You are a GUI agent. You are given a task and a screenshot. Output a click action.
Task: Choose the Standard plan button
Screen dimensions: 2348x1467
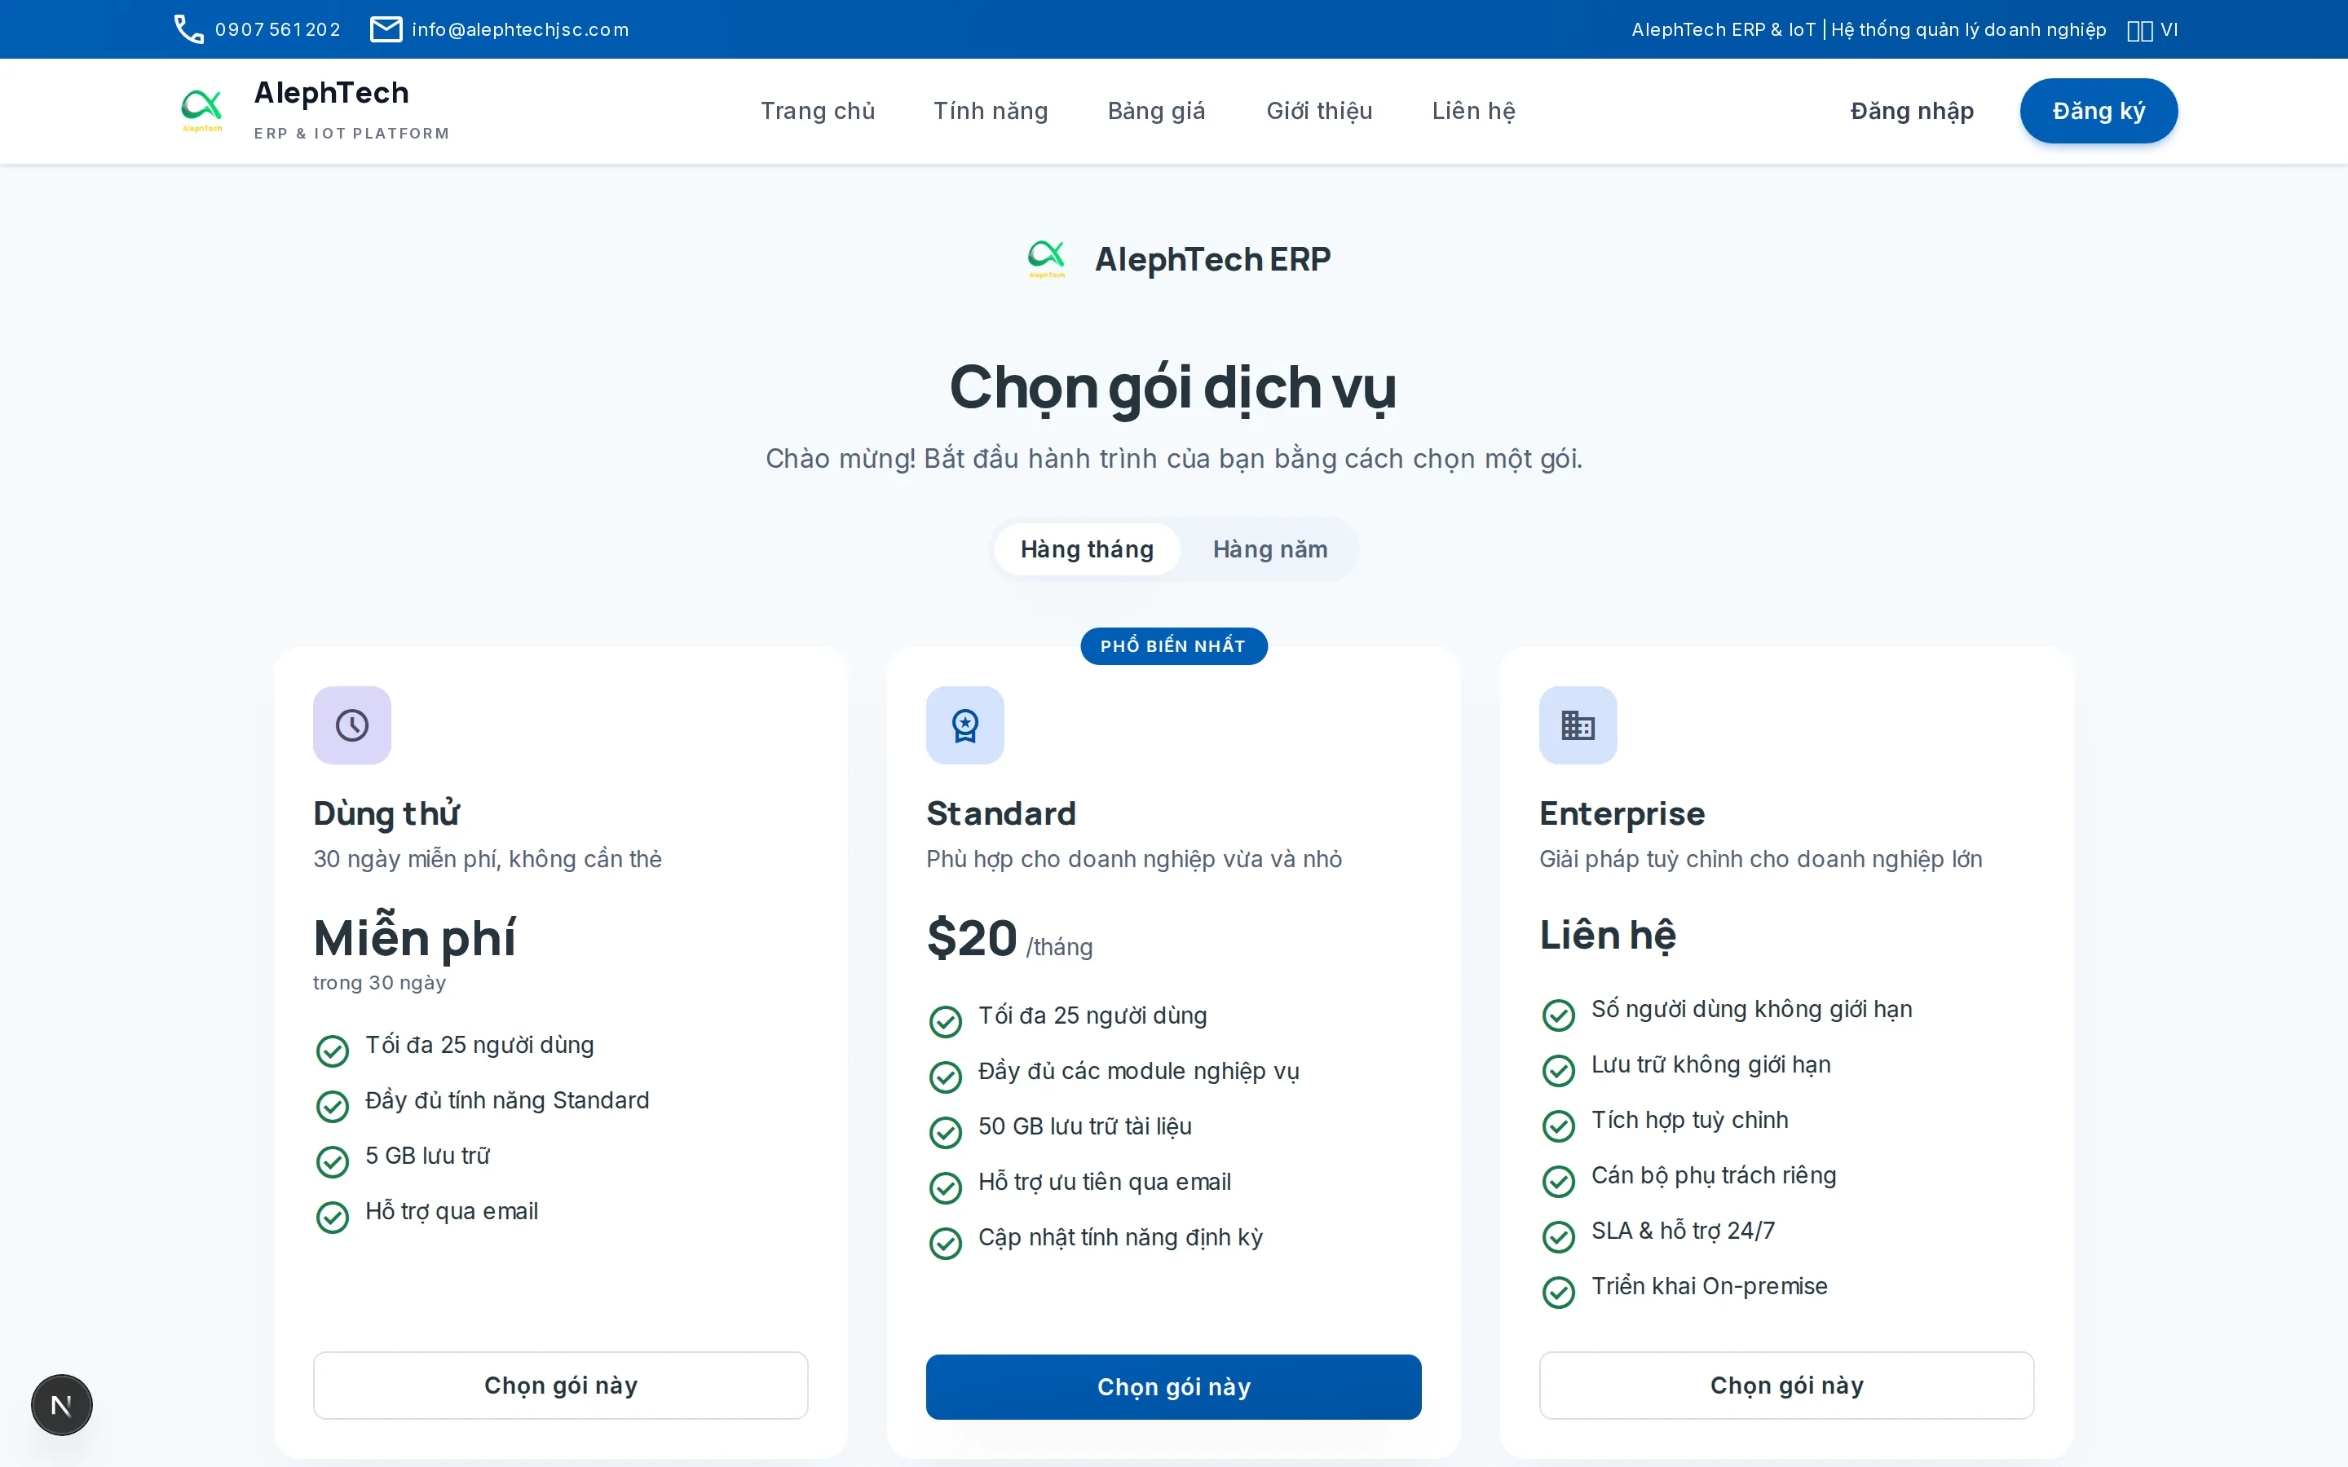[1174, 1386]
